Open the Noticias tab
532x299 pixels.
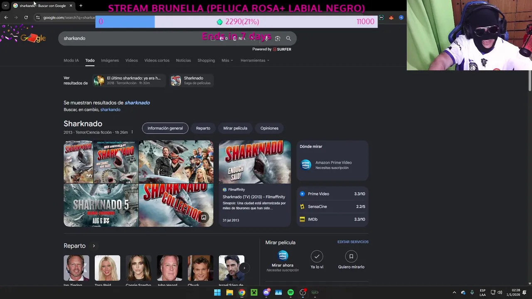click(183, 60)
